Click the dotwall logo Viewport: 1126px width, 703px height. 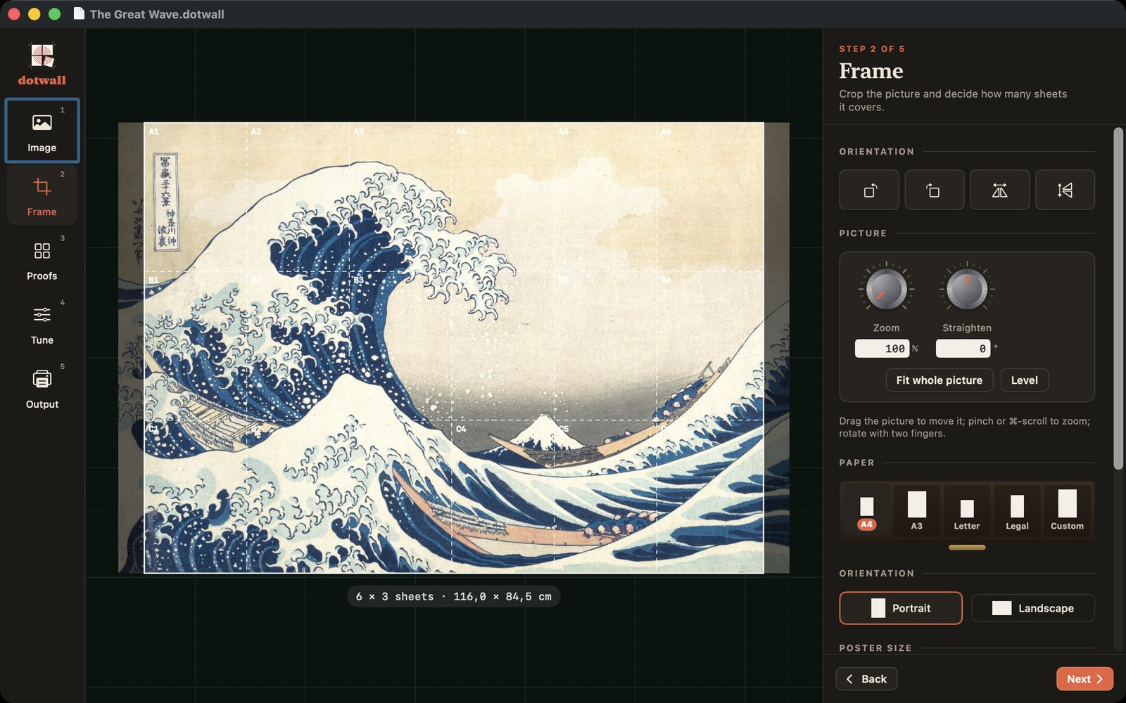coord(42,65)
